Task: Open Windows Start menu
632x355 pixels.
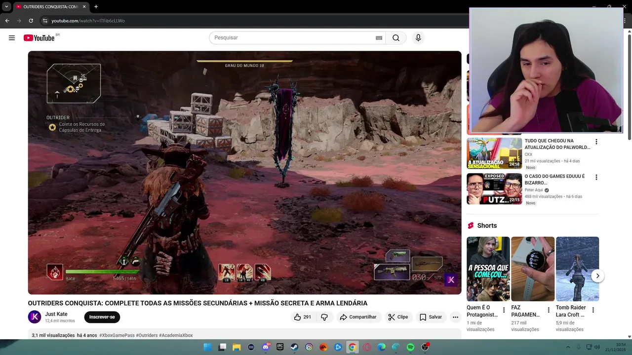Action: (x=207, y=347)
